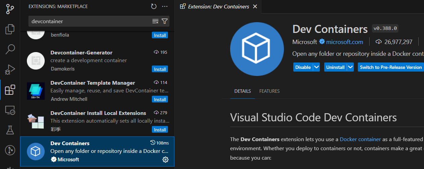Expand the Uninstall button dropdown arrow
Image resolution: width=424 pixels, height=169 pixels.
(x=350, y=67)
